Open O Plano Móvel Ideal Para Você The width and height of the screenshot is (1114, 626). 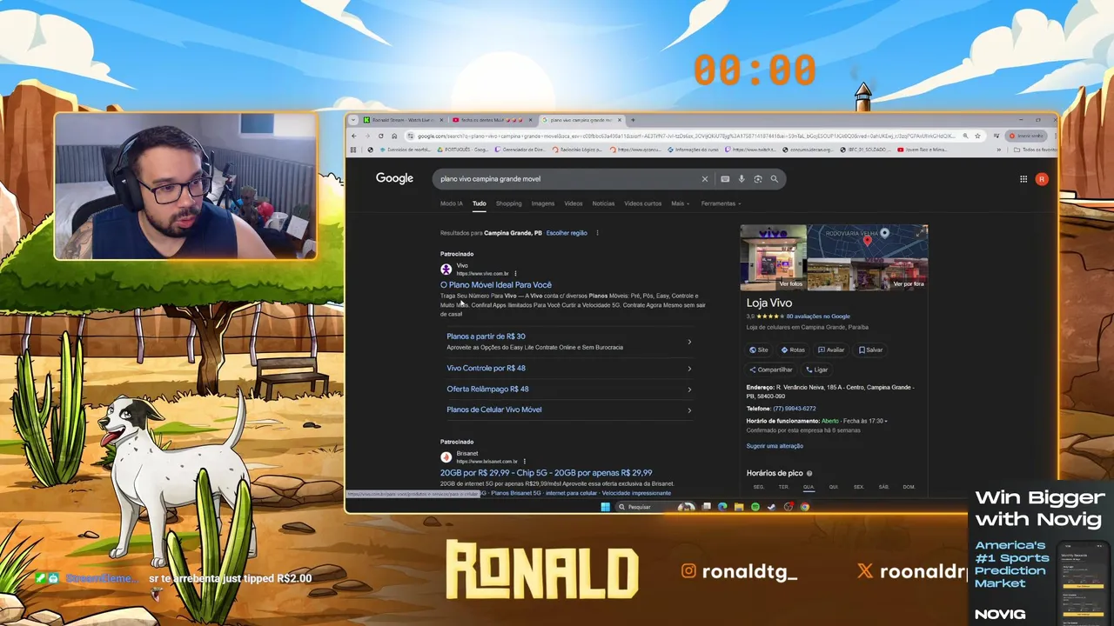click(496, 284)
